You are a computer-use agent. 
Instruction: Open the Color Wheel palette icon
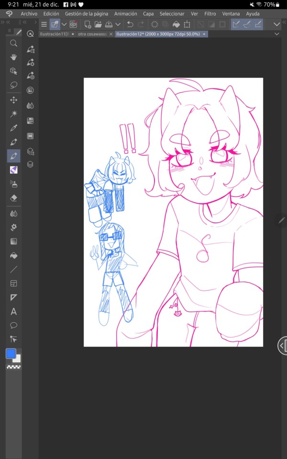click(30, 90)
